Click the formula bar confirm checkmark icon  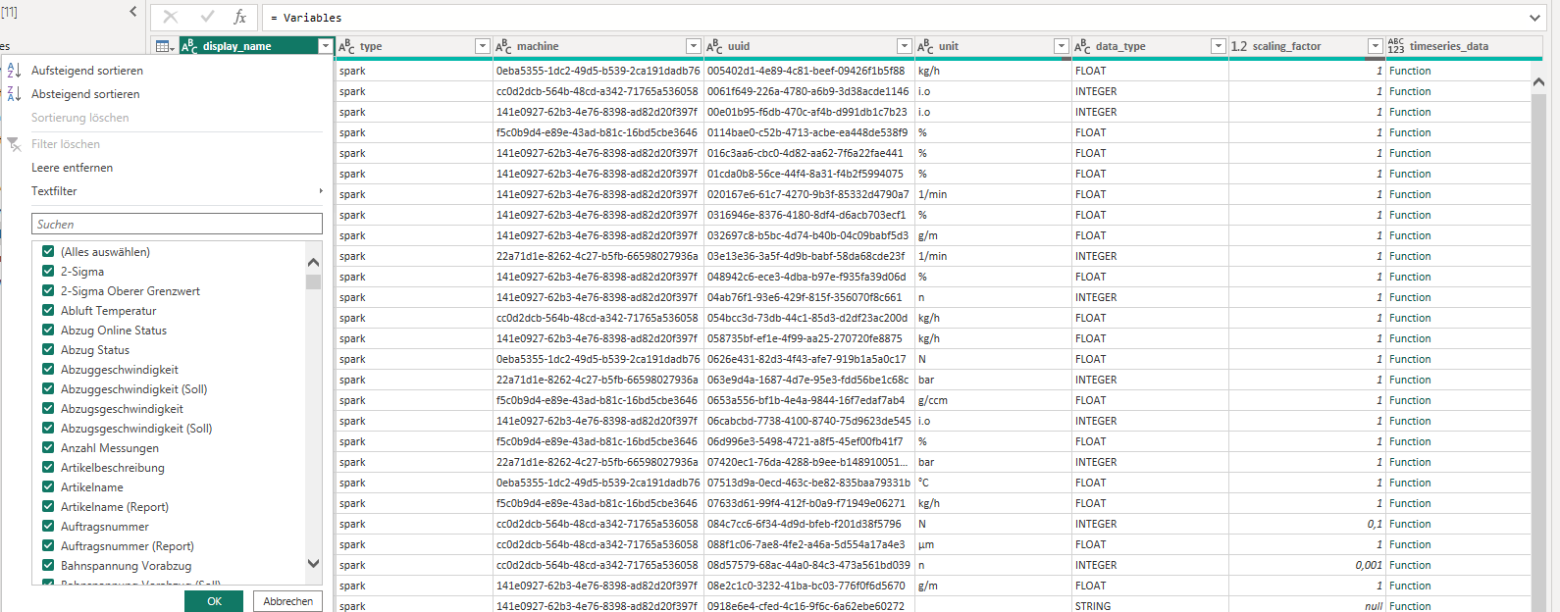[x=207, y=17]
